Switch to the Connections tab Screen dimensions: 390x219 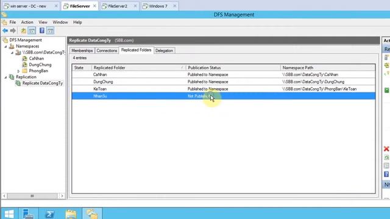[107, 50]
